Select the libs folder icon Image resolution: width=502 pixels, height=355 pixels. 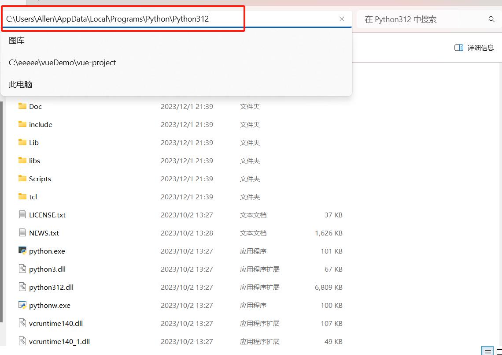click(x=22, y=161)
